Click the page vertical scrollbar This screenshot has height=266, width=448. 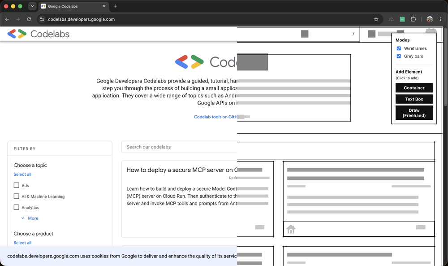click(x=445, y=67)
